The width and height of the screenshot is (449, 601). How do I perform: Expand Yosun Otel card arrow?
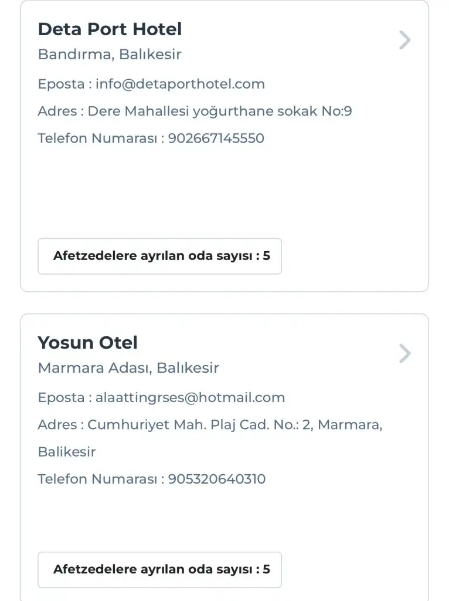[x=404, y=354]
